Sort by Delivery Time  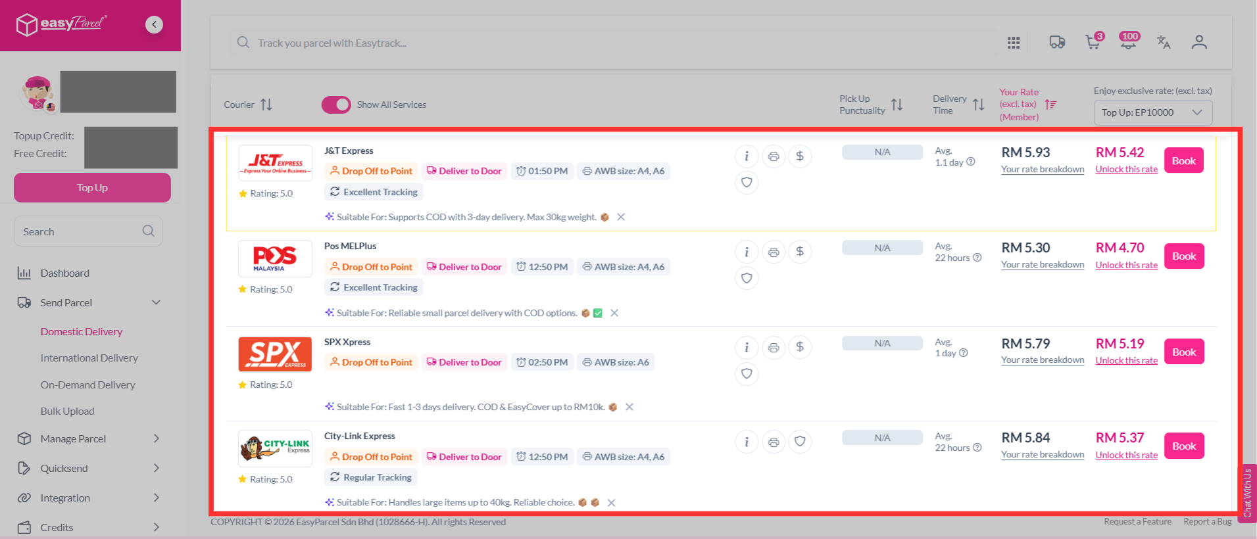pyautogui.click(x=978, y=105)
